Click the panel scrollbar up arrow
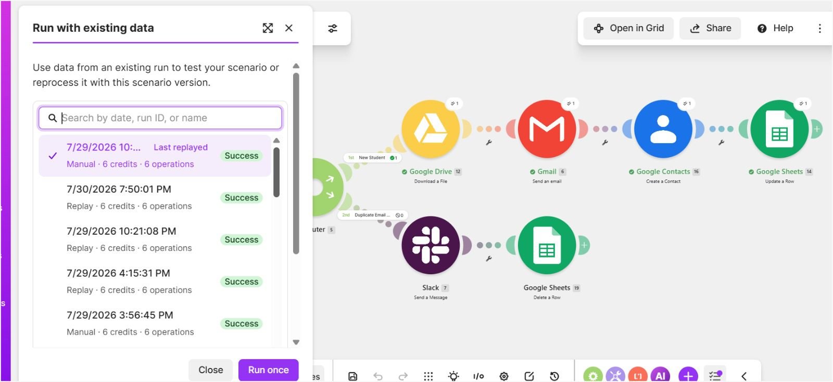Screen dimensions: 833x382 point(296,66)
